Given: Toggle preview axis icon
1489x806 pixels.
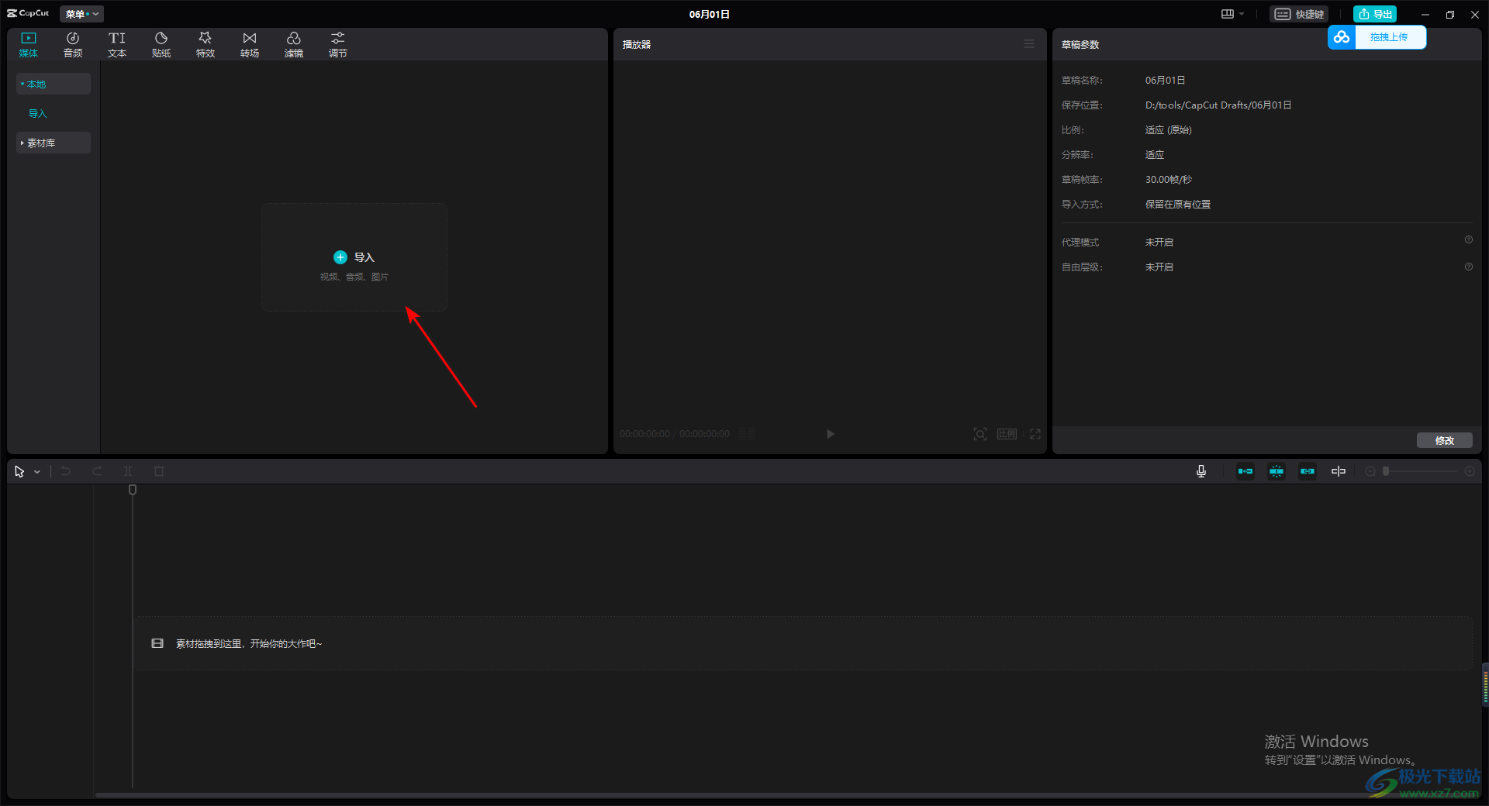Looking at the screenshot, I should (1339, 471).
